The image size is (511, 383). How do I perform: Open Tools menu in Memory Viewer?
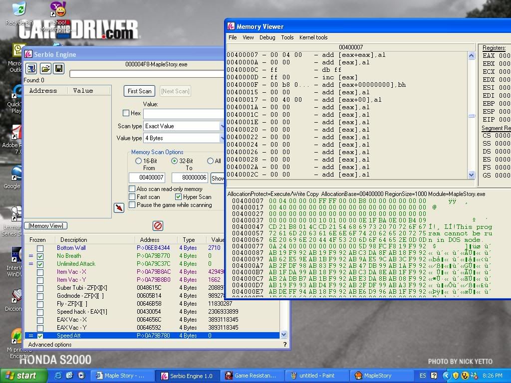coord(287,37)
